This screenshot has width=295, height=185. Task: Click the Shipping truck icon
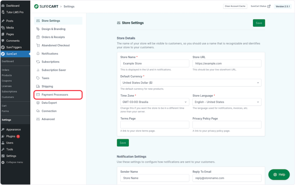(38, 86)
